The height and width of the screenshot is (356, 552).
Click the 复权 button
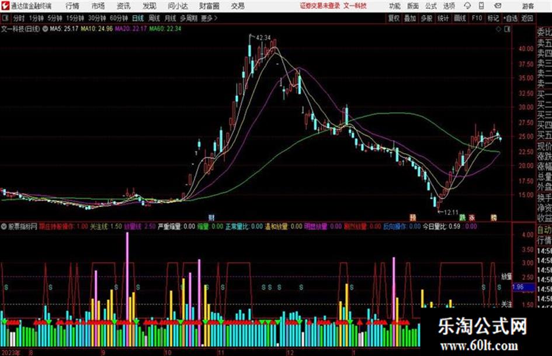tap(394, 18)
